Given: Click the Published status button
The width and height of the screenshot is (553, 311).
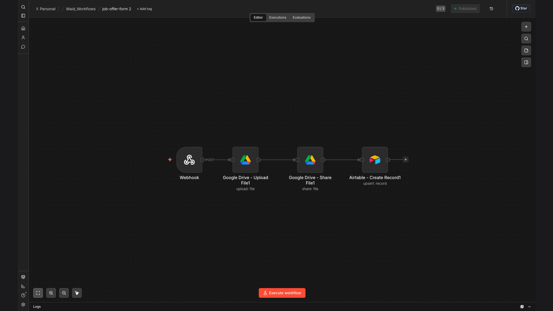Looking at the screenshot, I should click(465, 9).
